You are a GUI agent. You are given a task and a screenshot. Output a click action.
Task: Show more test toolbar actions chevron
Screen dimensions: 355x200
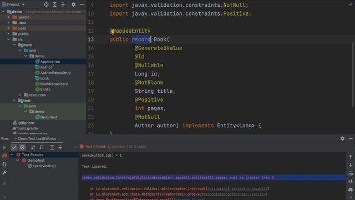coord(75,147)
